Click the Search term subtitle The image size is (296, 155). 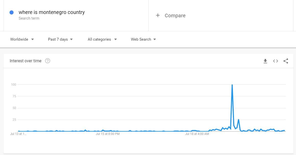tap(29, 18)
